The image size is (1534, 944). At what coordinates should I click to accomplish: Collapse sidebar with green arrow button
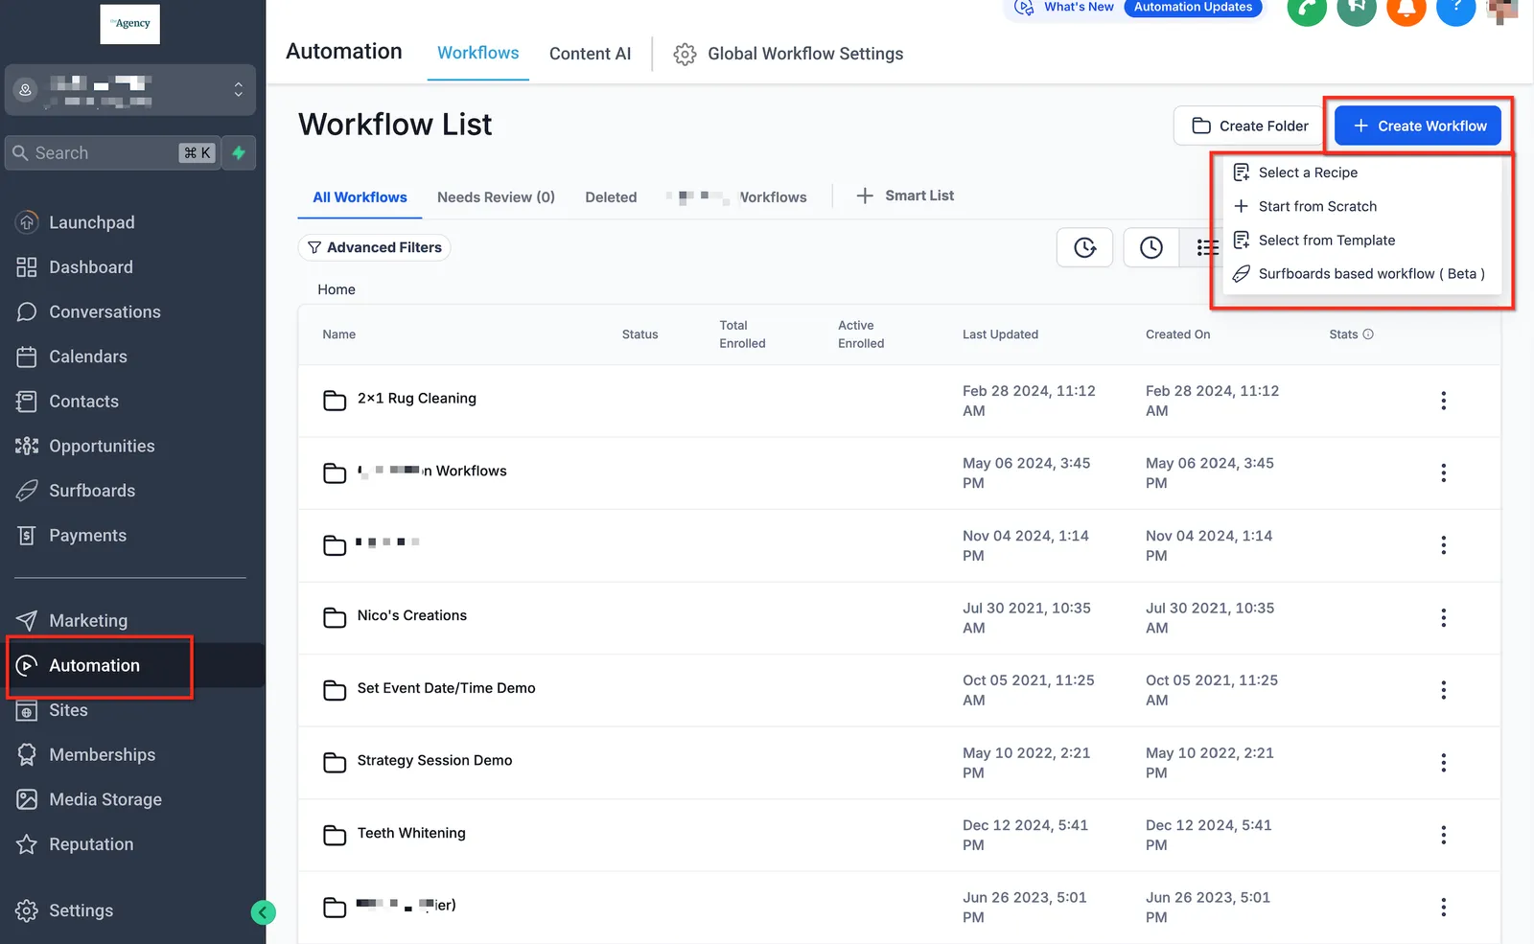(263, 912)
